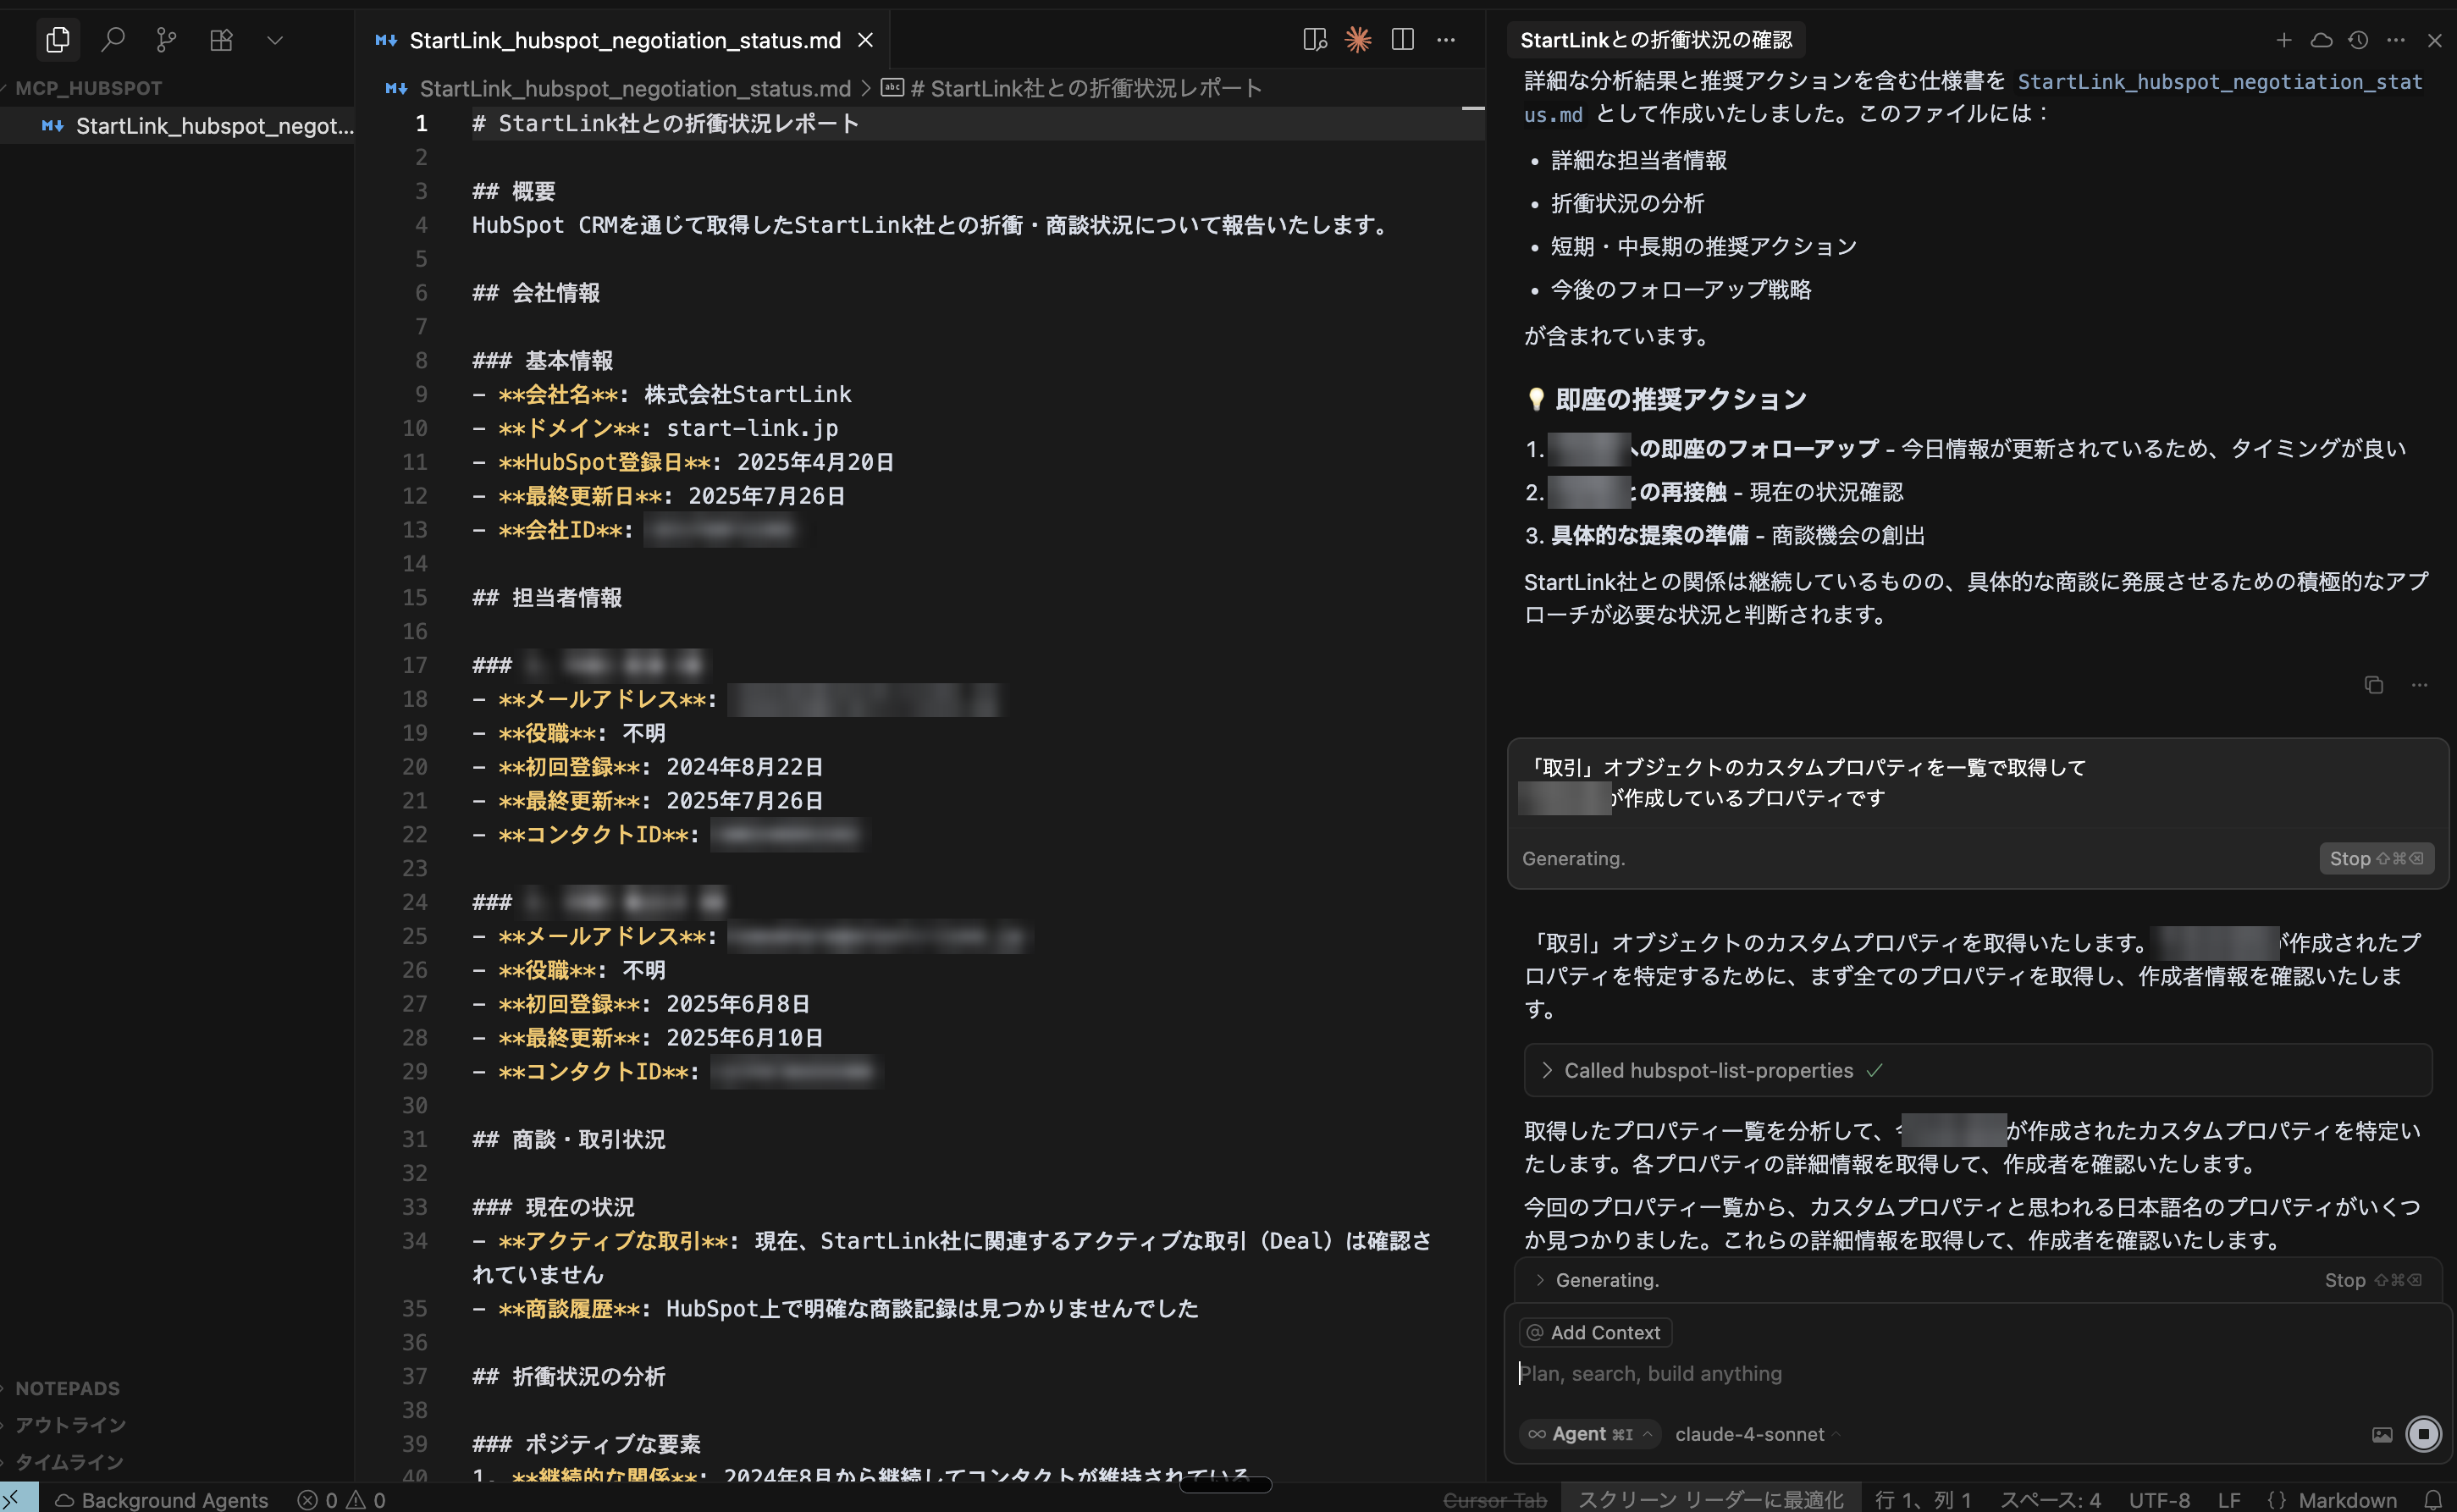Viewport: 2457px width, 1512px height.
Task: Open editor more actions ellipsis
Action: 1446,40
